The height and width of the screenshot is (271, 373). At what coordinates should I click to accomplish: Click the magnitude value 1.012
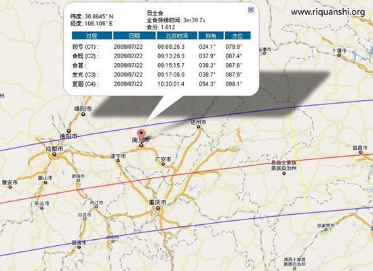pos(168,27)
